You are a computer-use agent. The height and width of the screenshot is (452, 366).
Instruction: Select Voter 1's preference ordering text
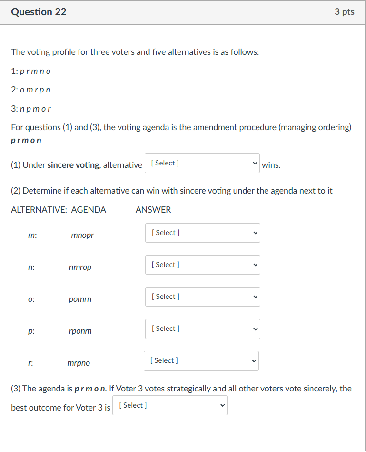(x=30, y=71)
